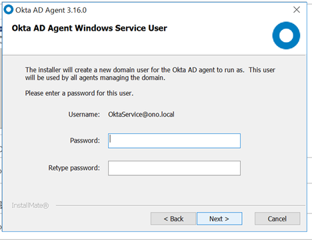
Task: Click the Okta AD Agent Windows Service User heading
Action: click(89, 28)
